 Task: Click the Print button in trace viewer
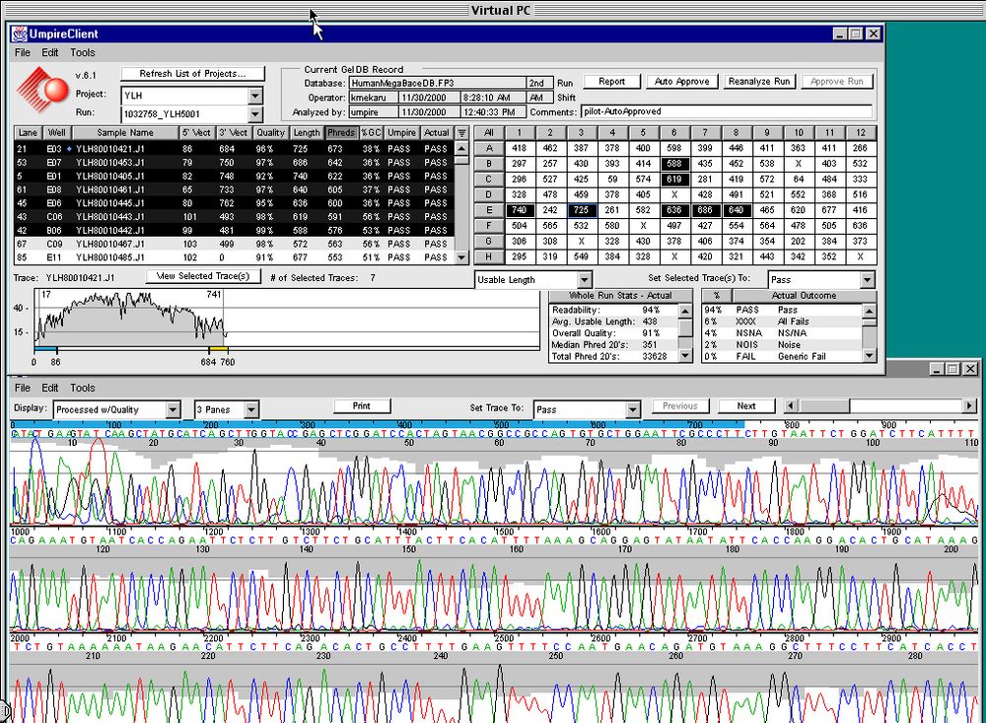pos(362,406)
